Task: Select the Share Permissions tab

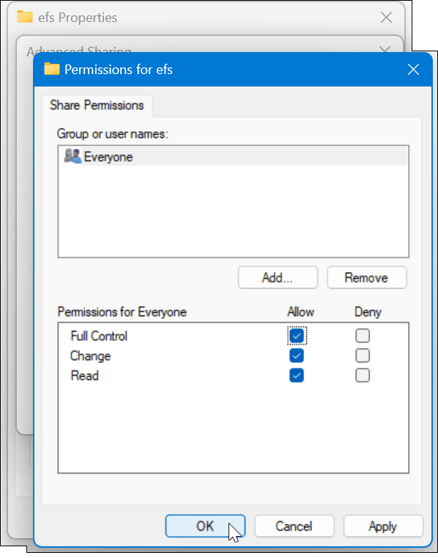Action: click(97, 106)
